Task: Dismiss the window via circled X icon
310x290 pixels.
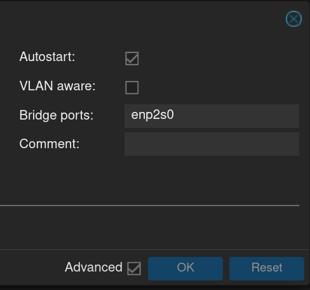Action: click(x=293, y=19)
